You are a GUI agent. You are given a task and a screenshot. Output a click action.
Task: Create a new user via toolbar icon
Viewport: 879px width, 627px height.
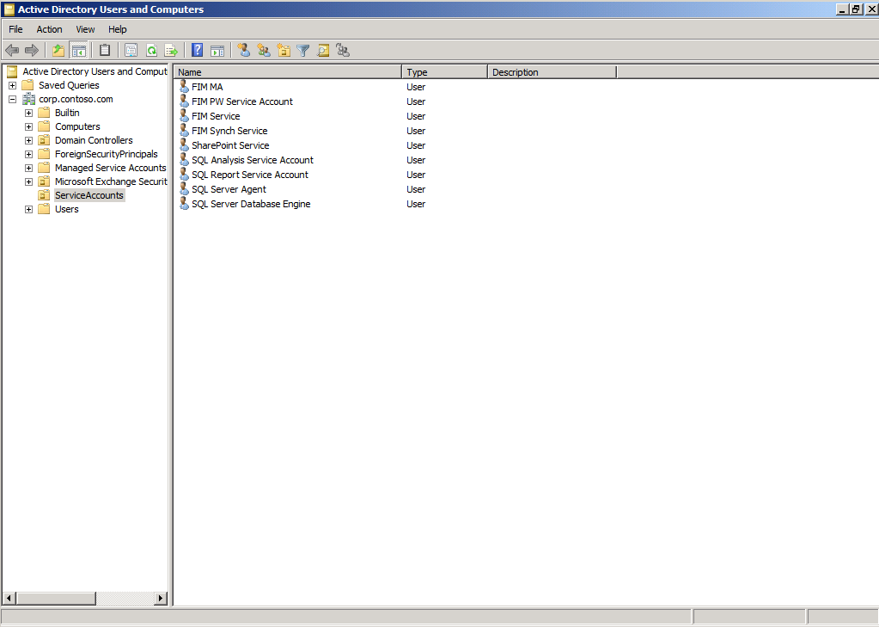[x=243, y=51]
